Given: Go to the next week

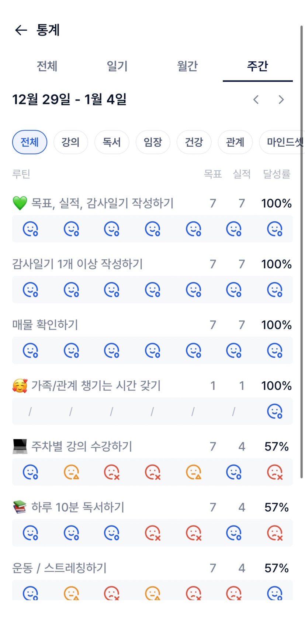Looking at the screenshot, I should [x=281, y=99].
